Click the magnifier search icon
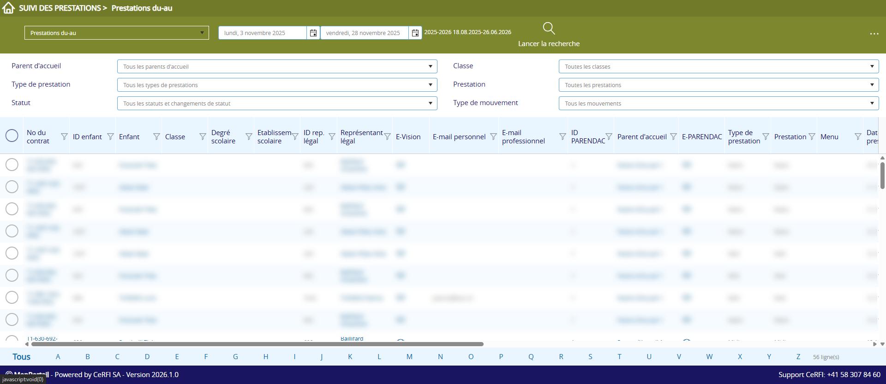The image size is (886, 384). coord(549,29)
